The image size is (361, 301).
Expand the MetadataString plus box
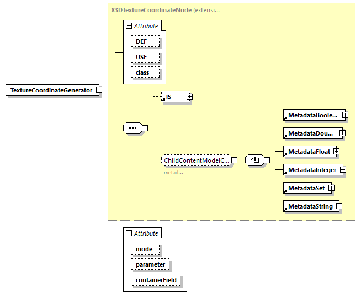click(339, 206)
